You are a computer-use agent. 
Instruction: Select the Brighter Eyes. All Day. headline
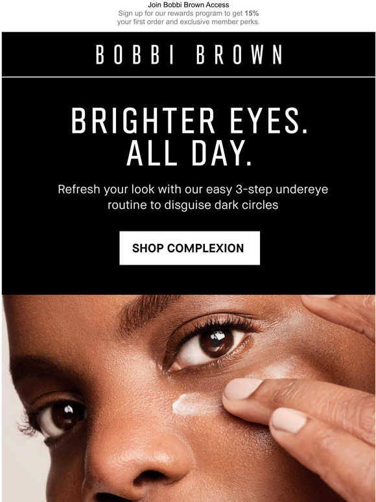point(189,137)
